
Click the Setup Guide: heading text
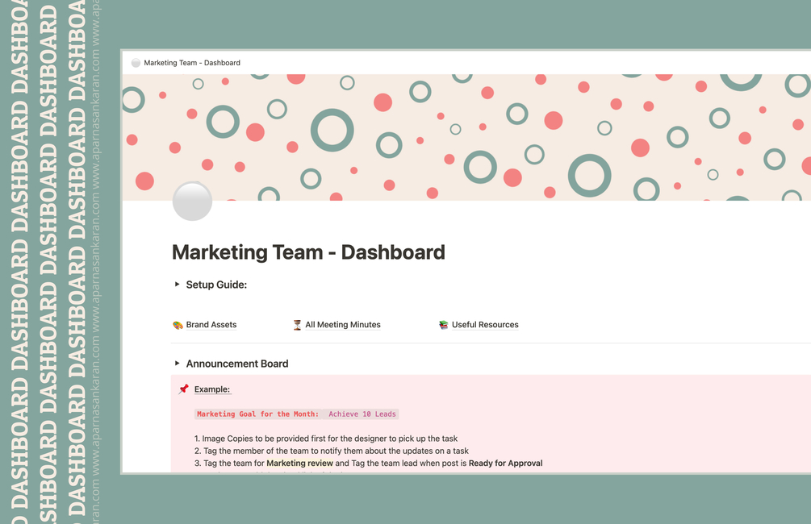216,285
